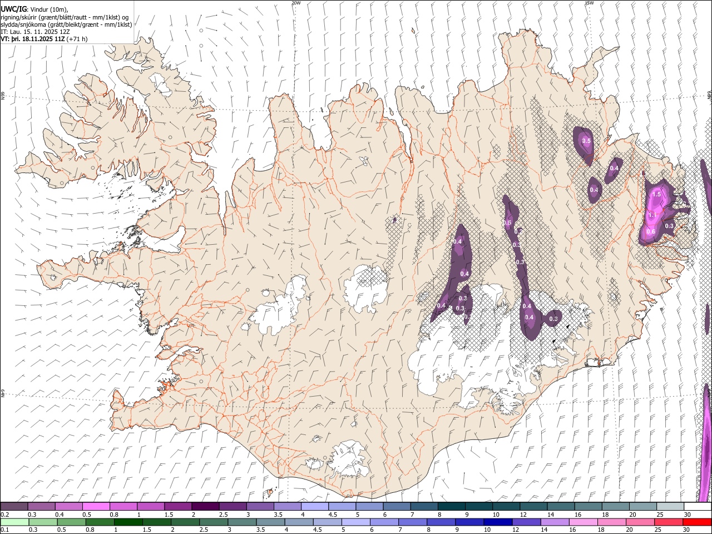Pick the 0.5 green swatch in lower legend

72,522
